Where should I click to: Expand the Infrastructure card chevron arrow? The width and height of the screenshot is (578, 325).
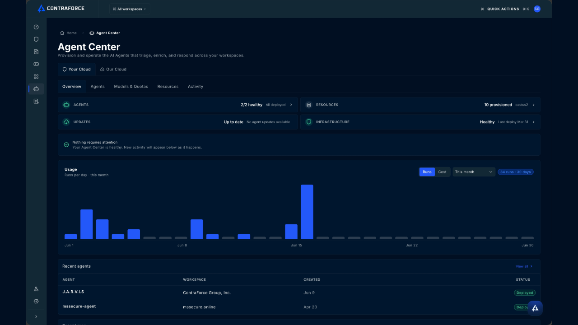pyautogui.click(x=533, y=122)
